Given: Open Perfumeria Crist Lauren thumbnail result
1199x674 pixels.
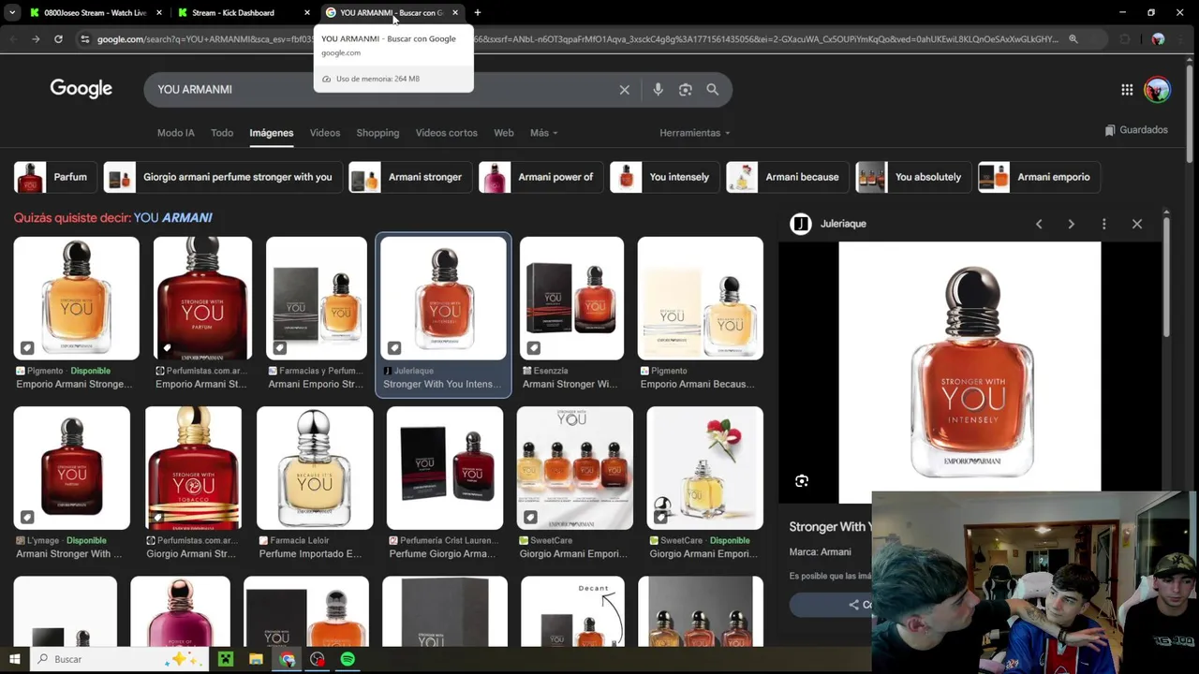Looking at the screenshot, I should coord(445,468).
